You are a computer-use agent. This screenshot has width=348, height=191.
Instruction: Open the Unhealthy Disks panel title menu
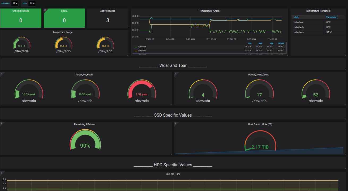click(x=21, y=11)
